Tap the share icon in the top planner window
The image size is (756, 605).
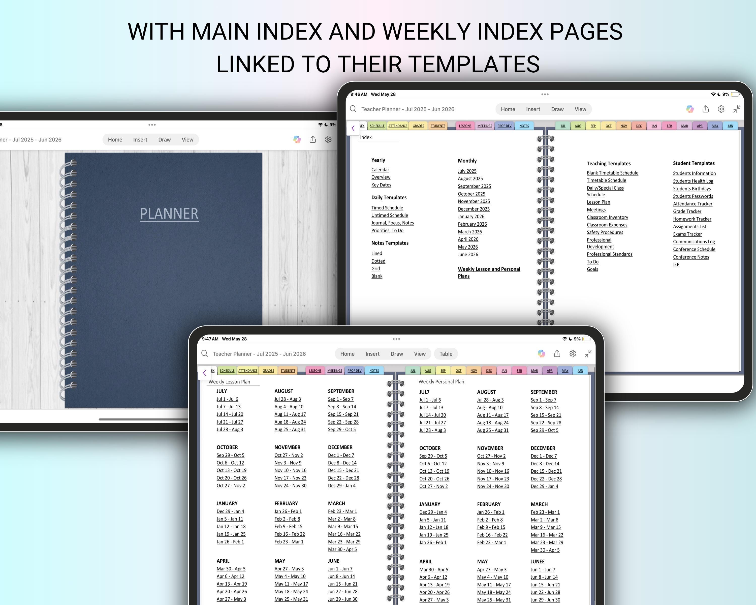pyautogui.click(x=706, y=109)
